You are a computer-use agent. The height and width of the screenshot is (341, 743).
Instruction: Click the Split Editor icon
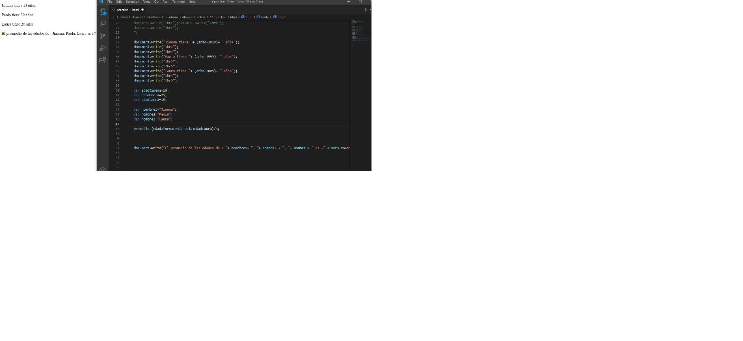[x=365, y=10]
